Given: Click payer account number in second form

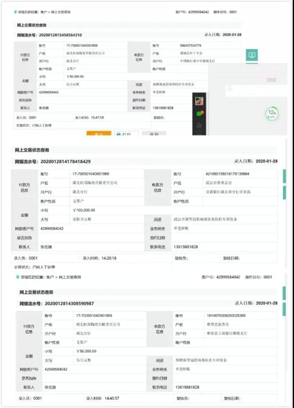Looking at the screenshot, I should tap(90, 174).
